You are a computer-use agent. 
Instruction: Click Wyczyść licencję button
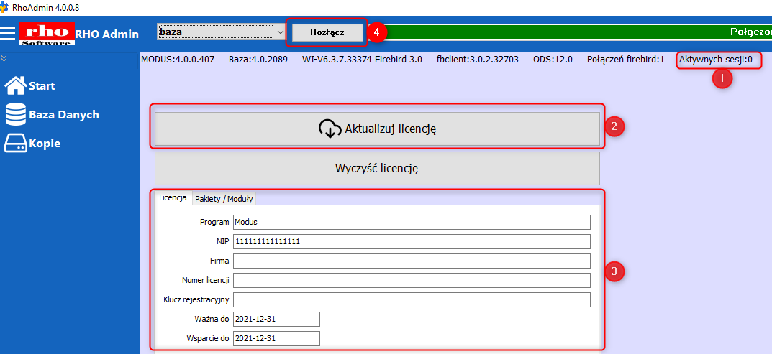[x=377, y=168]
